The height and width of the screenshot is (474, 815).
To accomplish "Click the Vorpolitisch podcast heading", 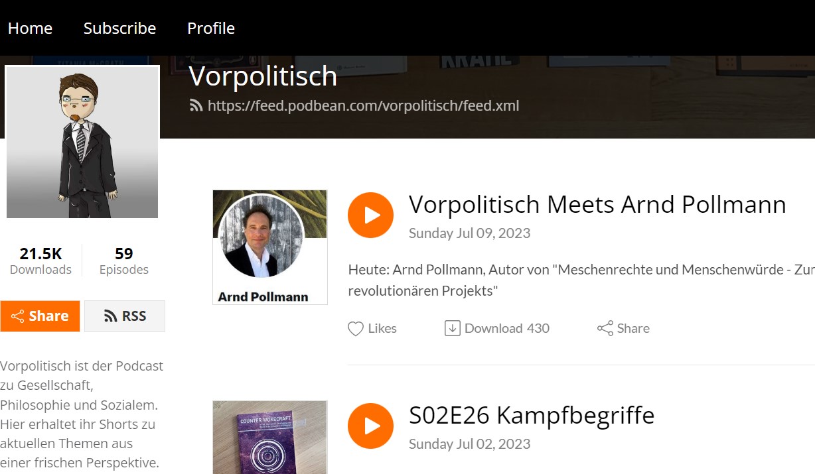I will point(263,76).
